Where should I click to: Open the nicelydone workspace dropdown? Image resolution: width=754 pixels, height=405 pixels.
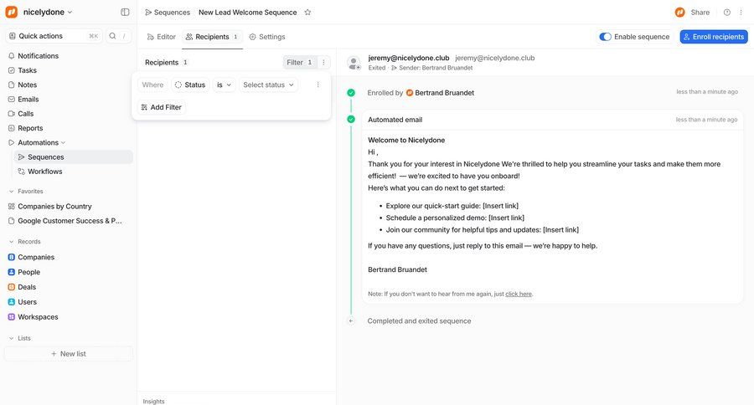48,12
